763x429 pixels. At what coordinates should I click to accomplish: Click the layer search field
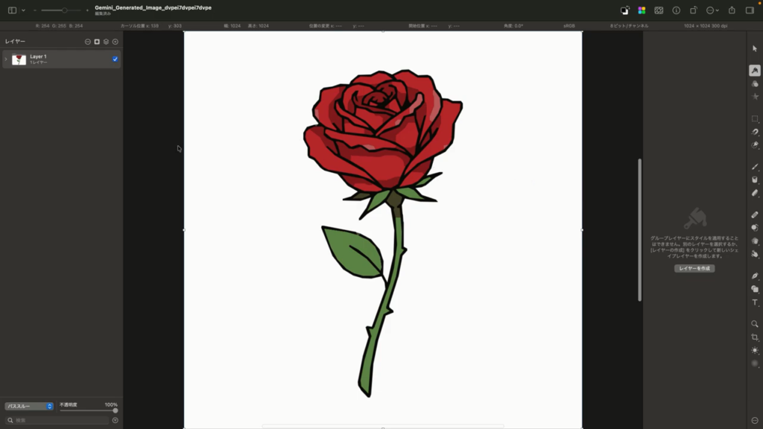[x=58, y=421]
